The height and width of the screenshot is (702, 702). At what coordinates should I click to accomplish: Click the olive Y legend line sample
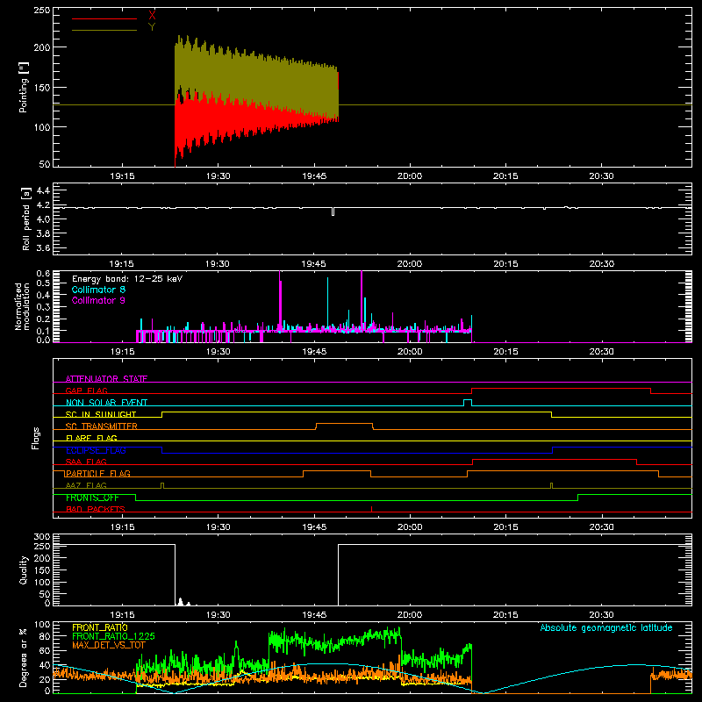tap(104, 30)
